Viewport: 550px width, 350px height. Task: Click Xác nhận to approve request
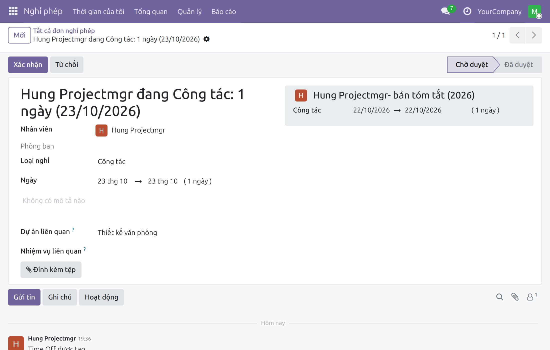[28, 64]
